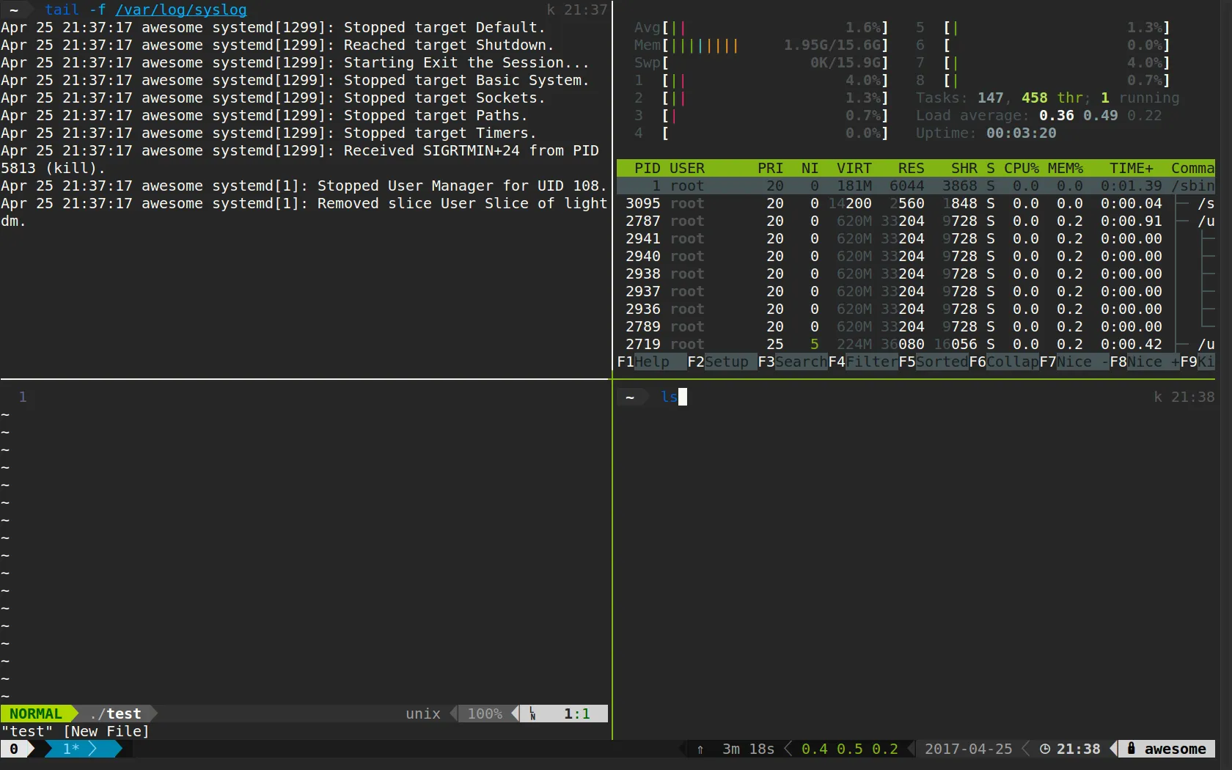Viewport: 1232px width, 770px height.
Task: Sort htop by VIRT column header
Action: click(x=854, y=168)
